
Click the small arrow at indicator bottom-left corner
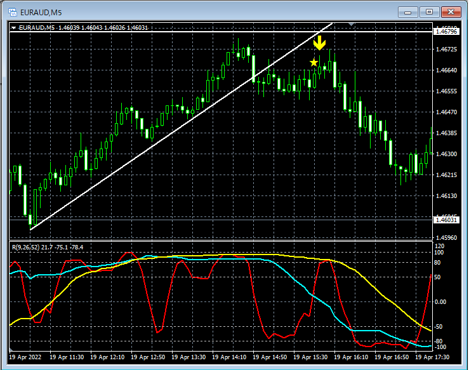click(x=11, y=349)
